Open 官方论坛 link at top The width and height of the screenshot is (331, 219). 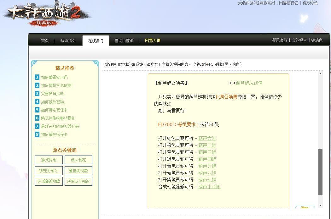click(310, 3)
